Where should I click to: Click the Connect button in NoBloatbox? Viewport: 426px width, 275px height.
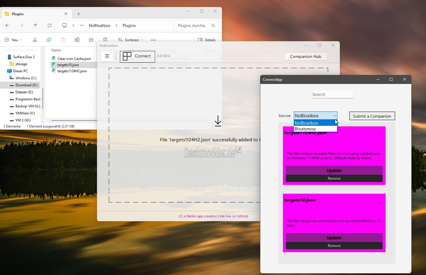click(137, 56)
